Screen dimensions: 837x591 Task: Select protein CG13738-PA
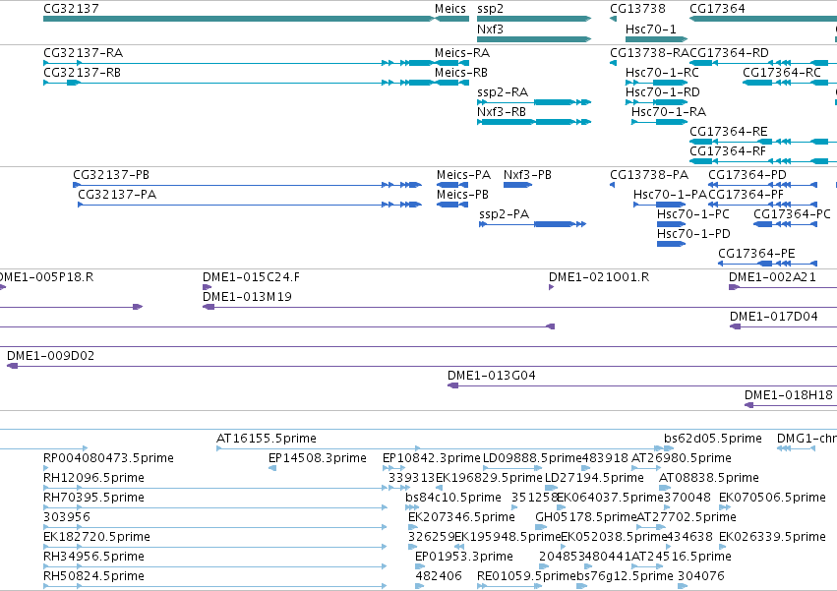coord(649,175)
